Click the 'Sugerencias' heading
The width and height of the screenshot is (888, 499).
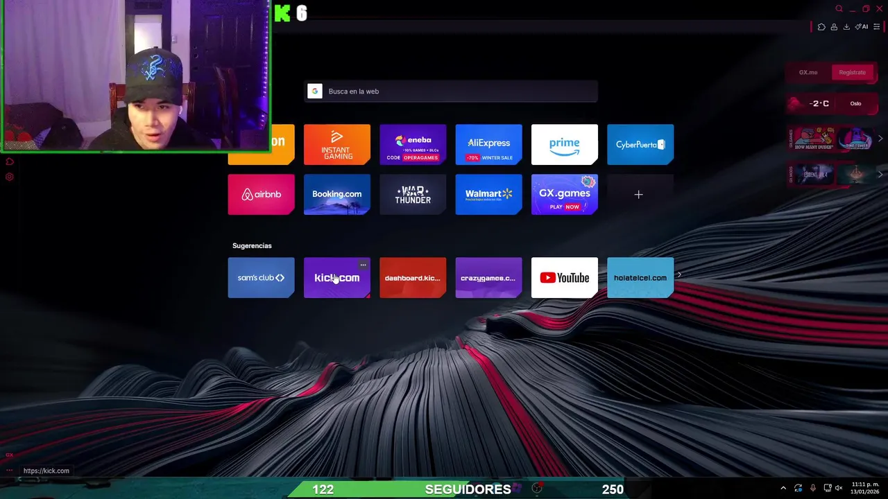[x=252, y=246]
